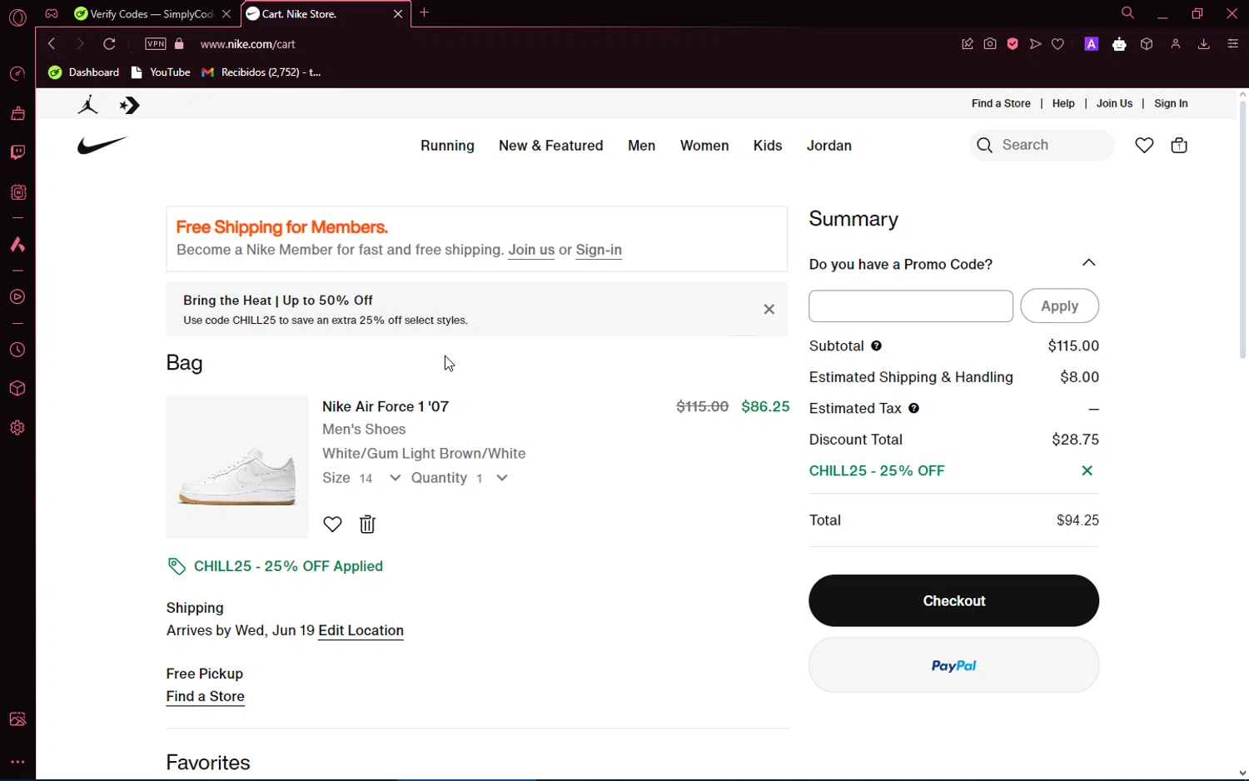The width and height of the screenshot is (1249, 781).
Task: Click Sign In in top bar
Action: click(1171, 103)
